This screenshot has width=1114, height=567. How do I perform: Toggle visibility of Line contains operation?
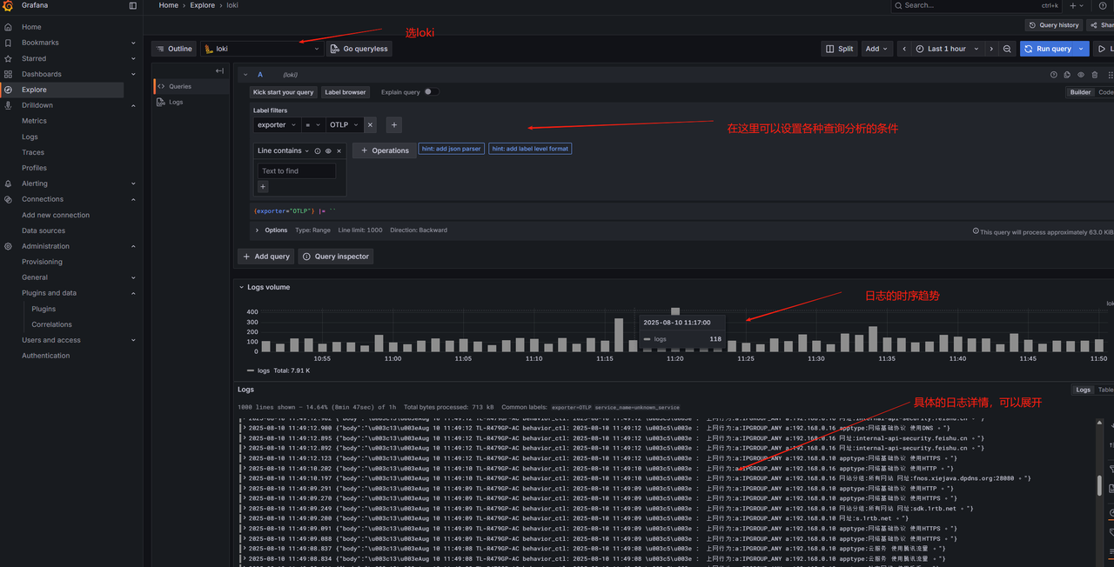click(328, 151)
